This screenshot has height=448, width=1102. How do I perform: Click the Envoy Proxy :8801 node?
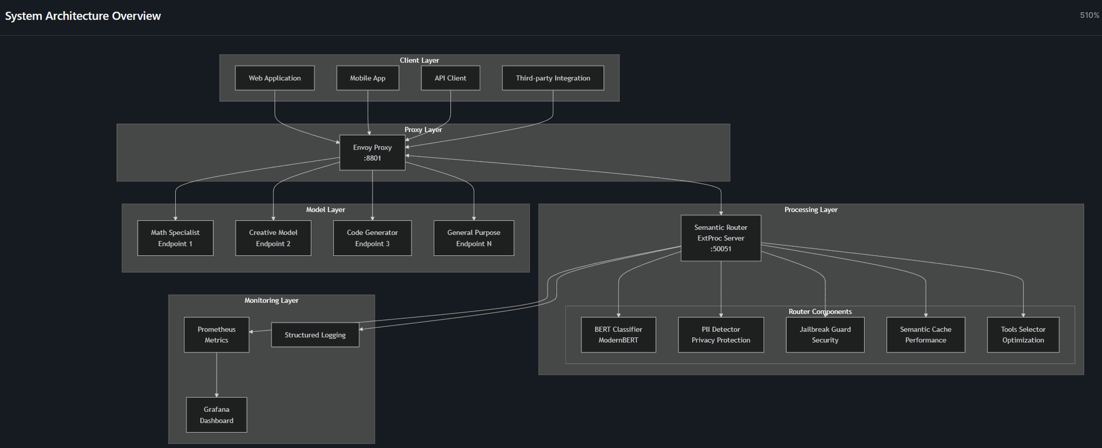(372, 153)
